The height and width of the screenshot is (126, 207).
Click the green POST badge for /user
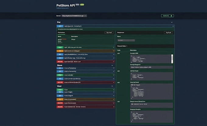pos(60,90)
